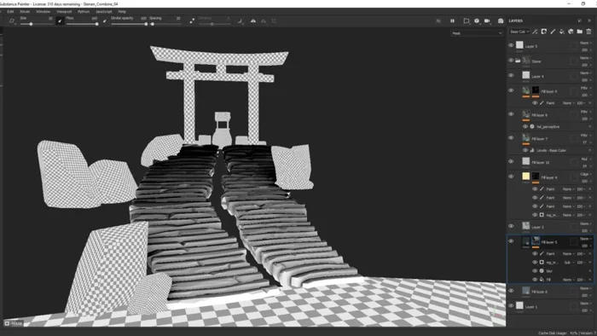The height and width of the screenshot is (336, 597).
Task: Open the Help menu
Action: tap(122, 11)
